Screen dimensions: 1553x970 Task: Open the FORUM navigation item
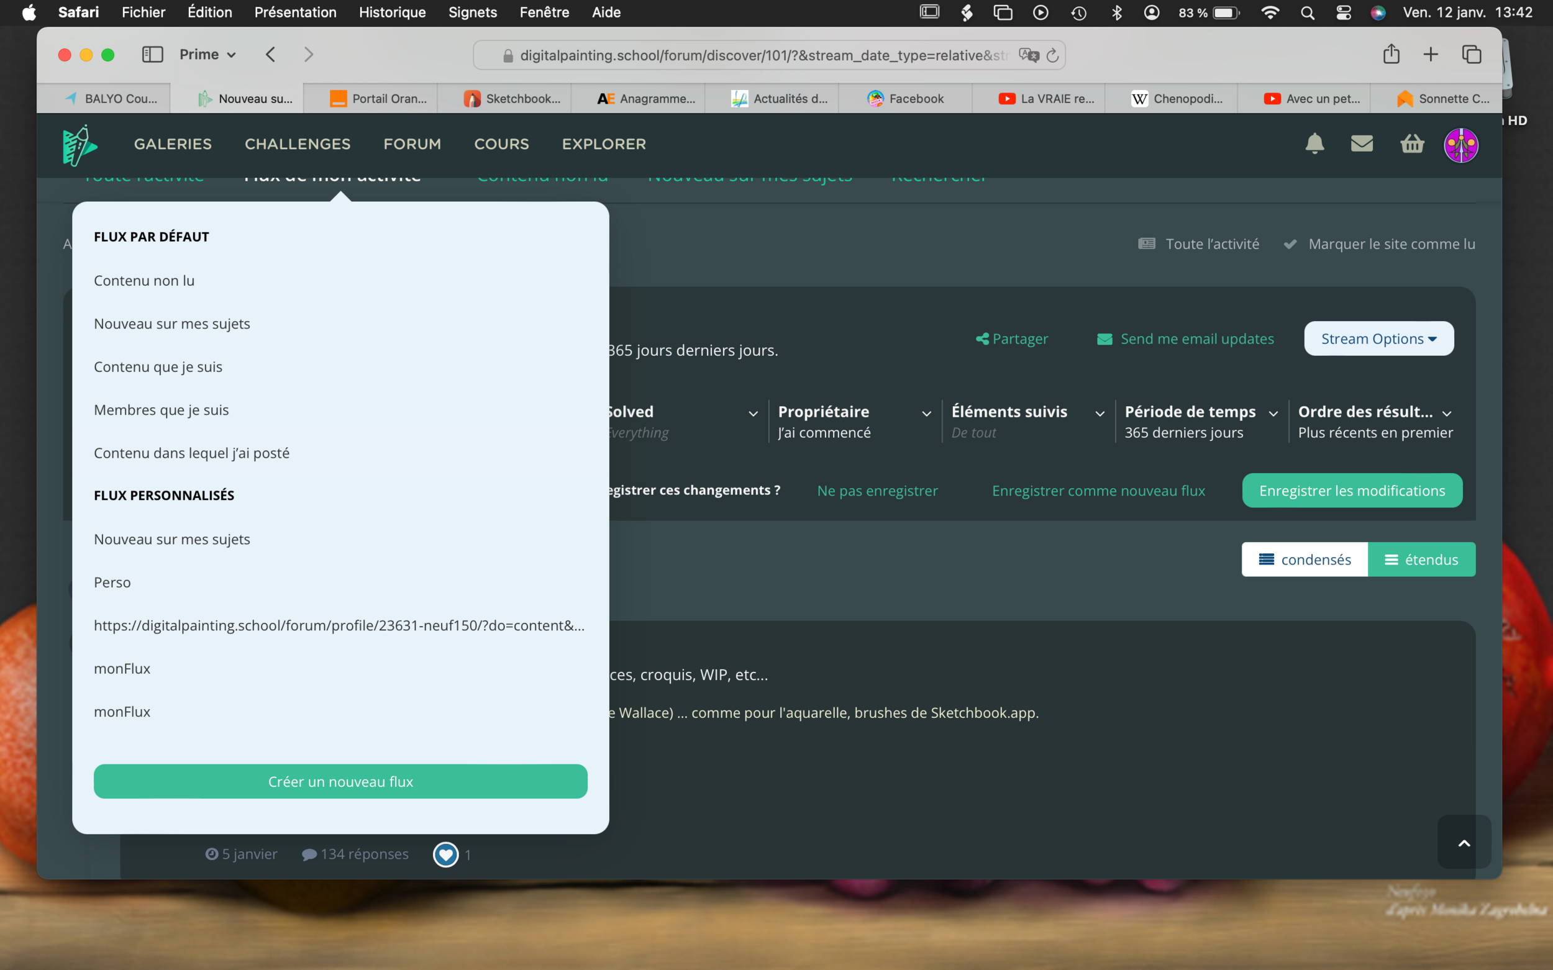click(x=412, y=144)
